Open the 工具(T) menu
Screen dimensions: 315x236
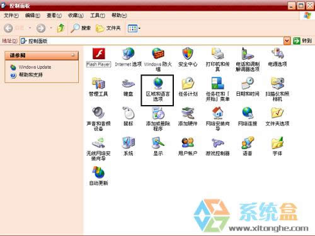pos(98,15)
